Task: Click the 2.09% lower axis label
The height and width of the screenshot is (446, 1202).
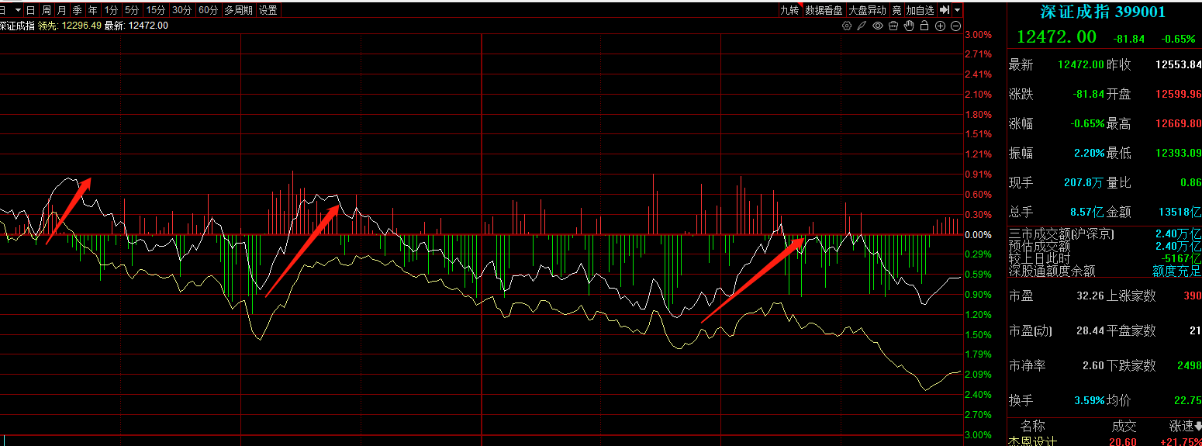Action: click(x=978, y=375)
